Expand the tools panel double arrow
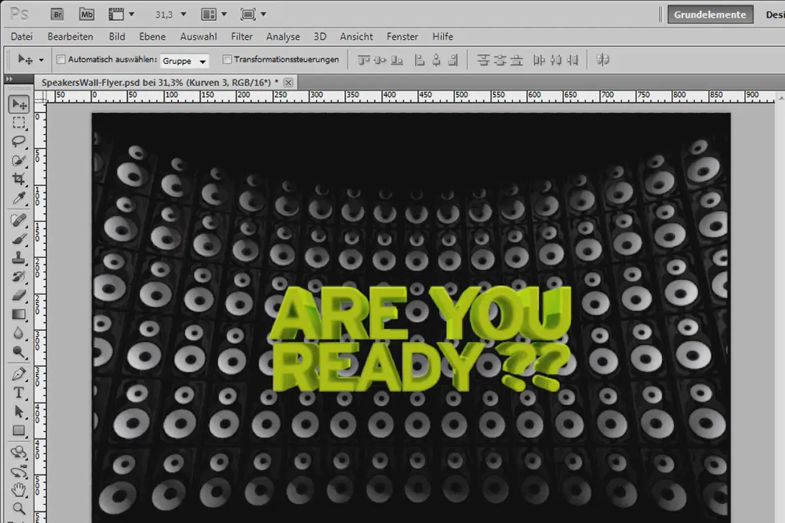The image size is (785, 523). [x=9, y=78]
